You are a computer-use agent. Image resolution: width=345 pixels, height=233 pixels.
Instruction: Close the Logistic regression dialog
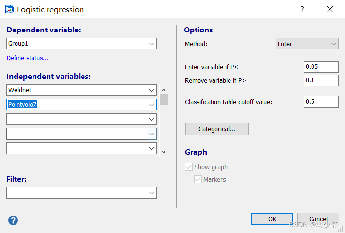[x=330, y=9]
